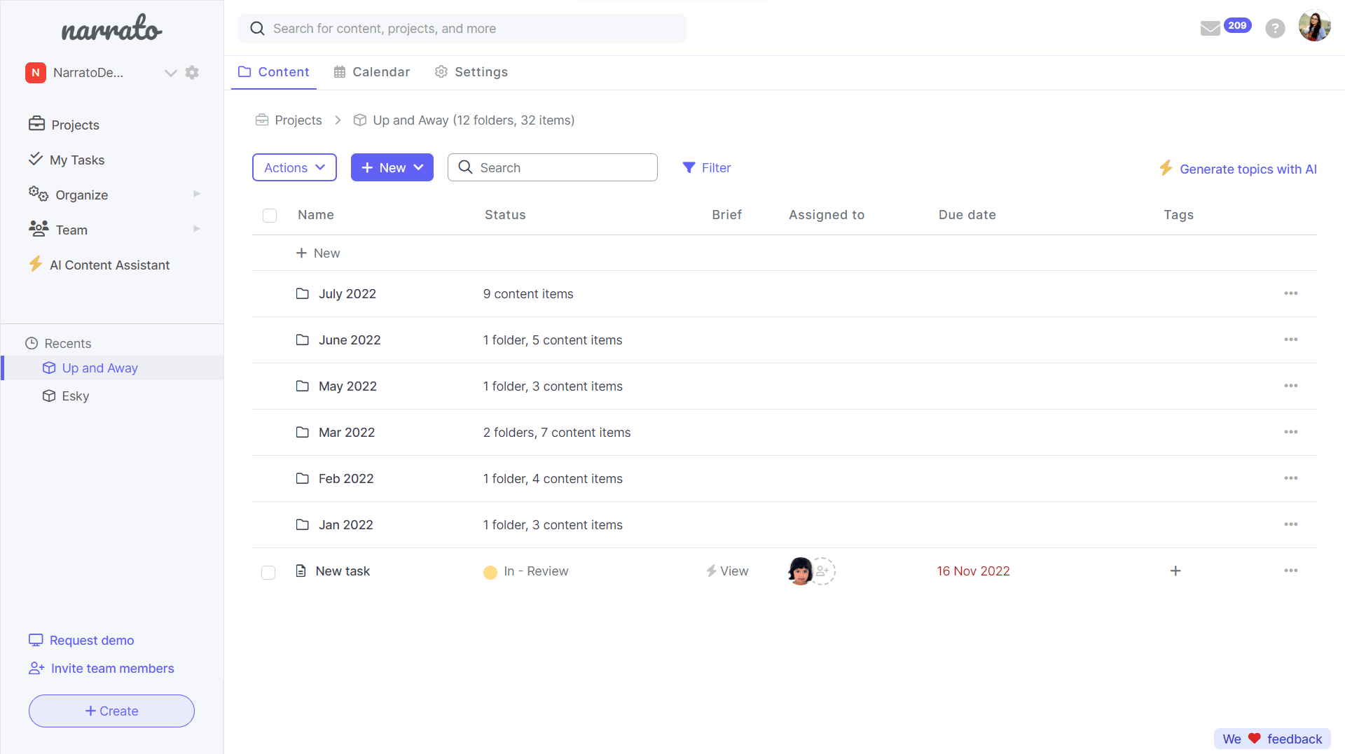Open the June 2022 folder
This screenshot has height=754, width=1345.
click(350, 340)
